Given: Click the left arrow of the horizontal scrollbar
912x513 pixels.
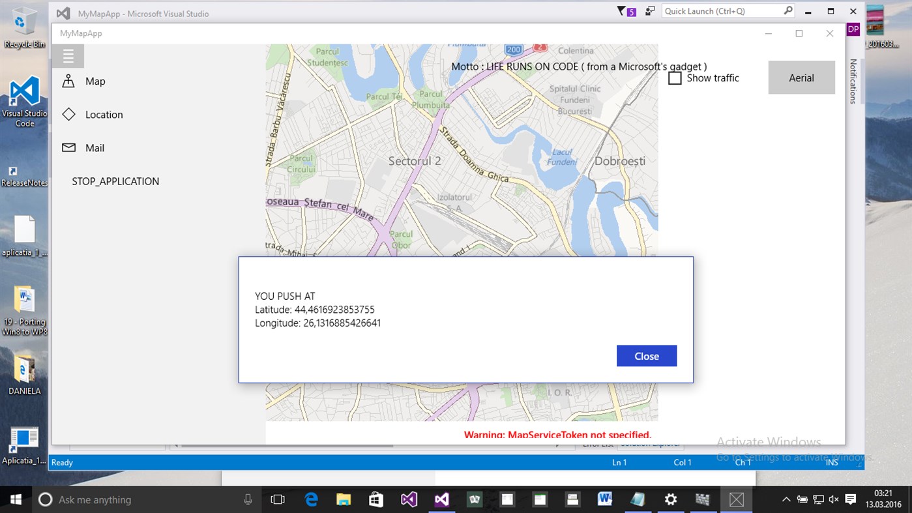Looking at the screenshot, I should point(175,445).
